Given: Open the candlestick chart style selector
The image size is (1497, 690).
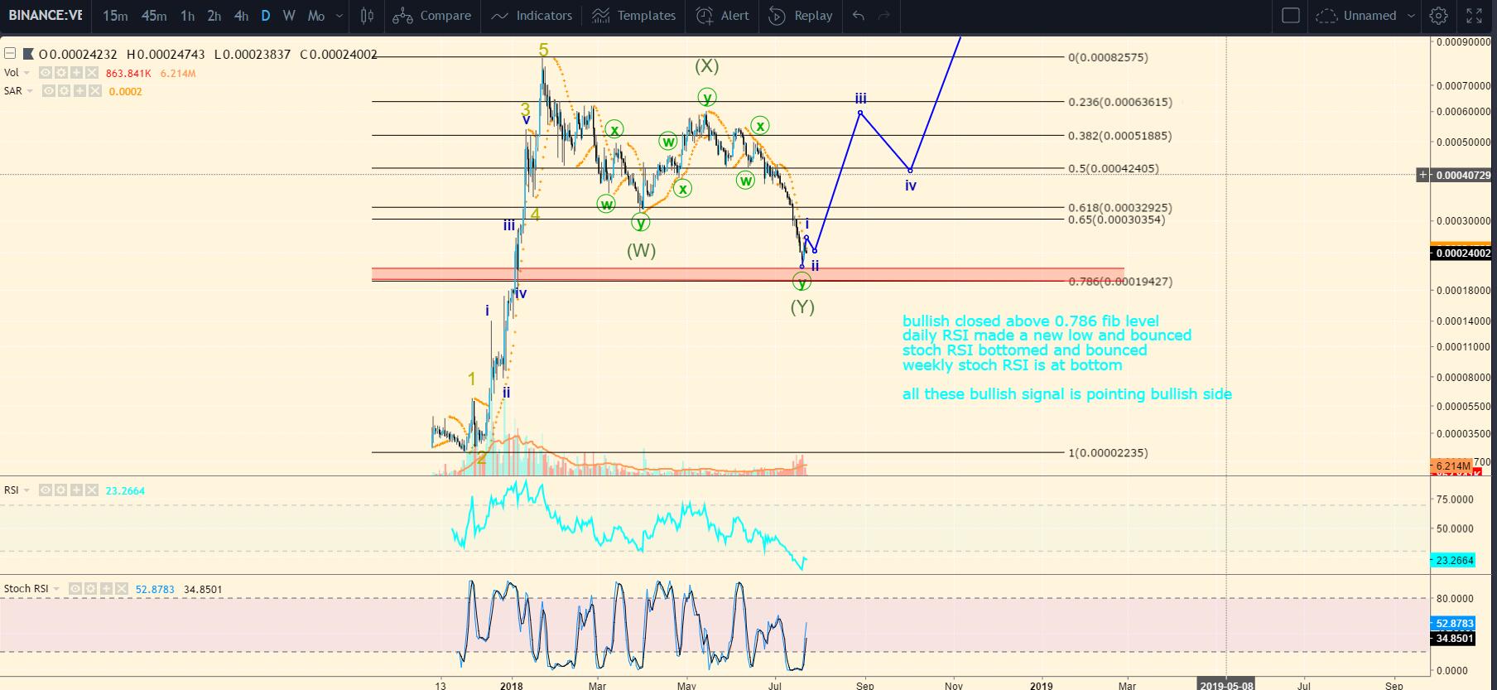Looking at the screenshot, I should [368, 16].
